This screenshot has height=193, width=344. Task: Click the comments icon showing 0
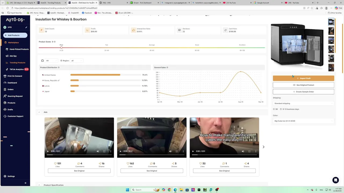[x=151, y=164]
